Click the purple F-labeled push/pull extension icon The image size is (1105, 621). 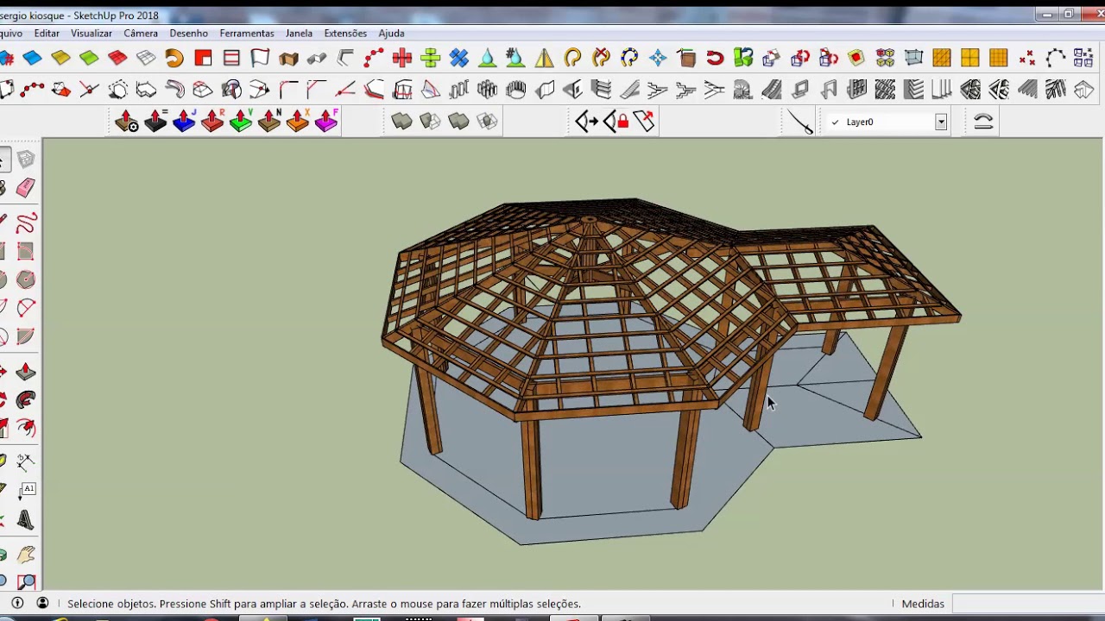326,121
